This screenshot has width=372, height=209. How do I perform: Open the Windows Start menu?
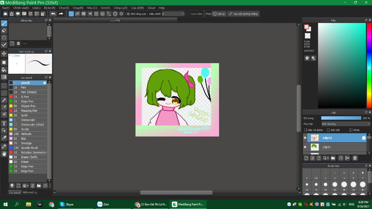click(x=5, y=204)
